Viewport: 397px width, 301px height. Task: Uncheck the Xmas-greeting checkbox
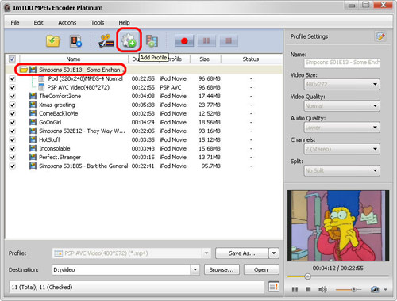(x=13, y=105)
